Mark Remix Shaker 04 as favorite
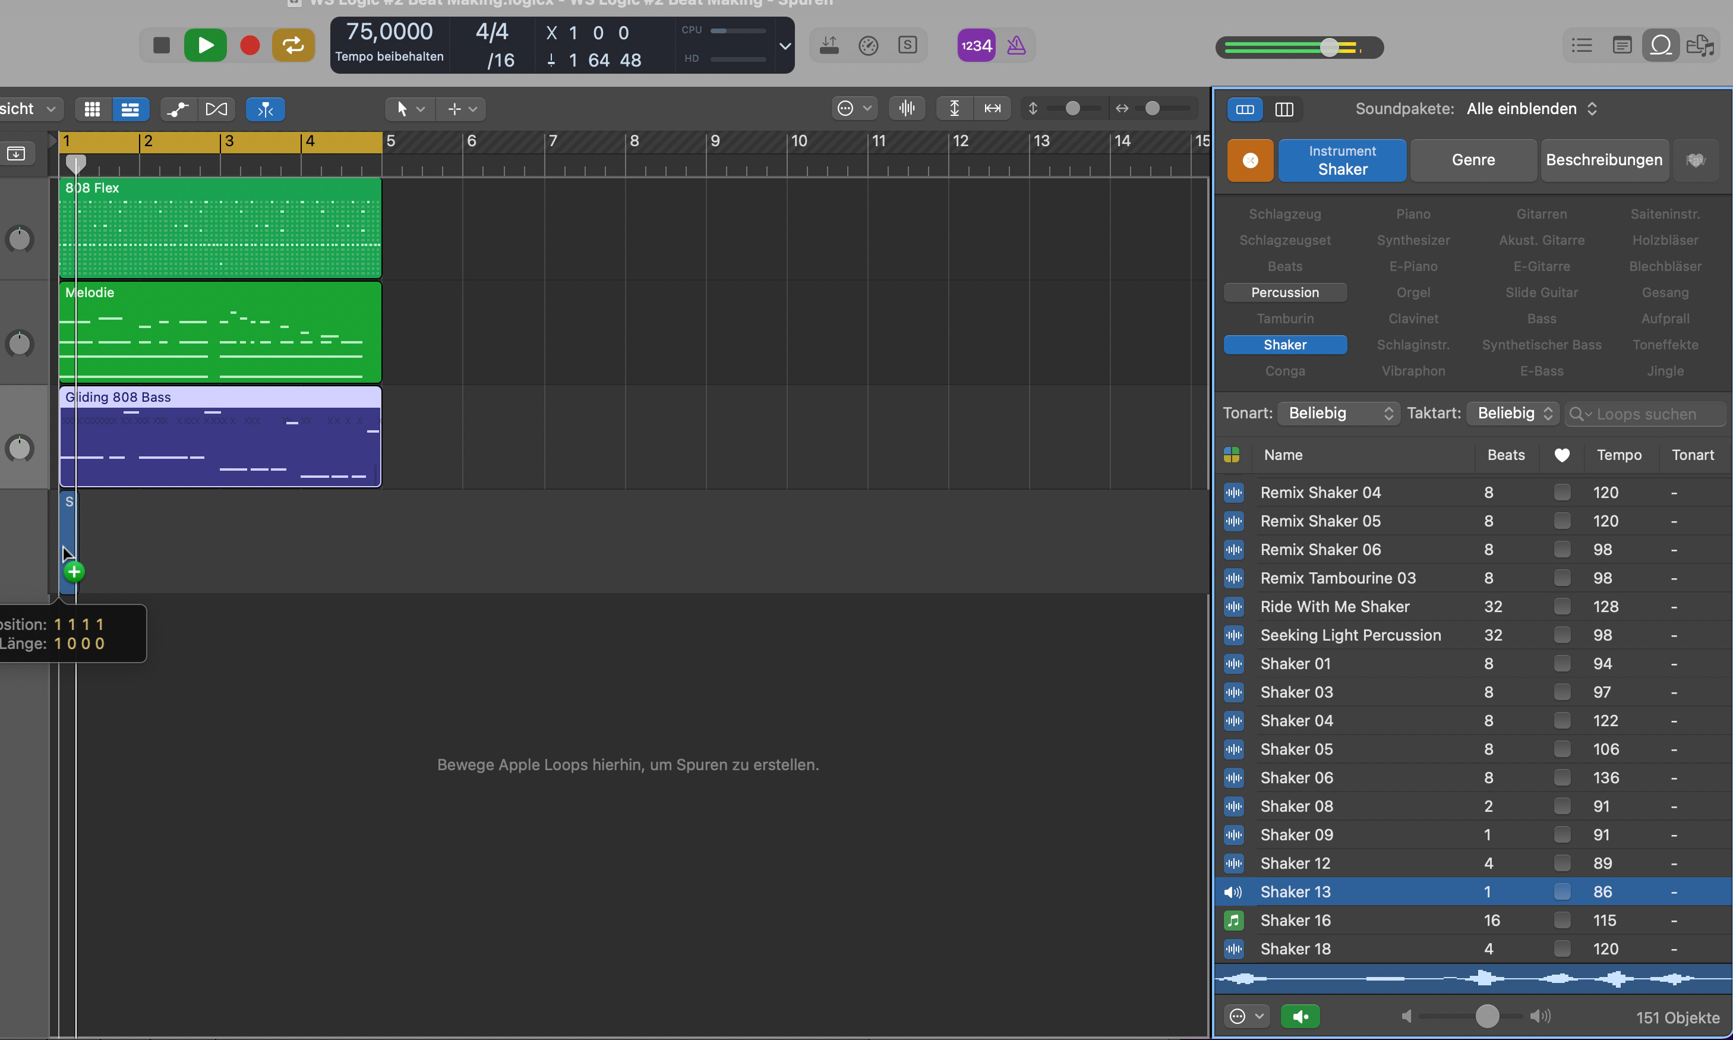The width and height of the screenshot is (1733, 1040). (x=1561, y=493)
